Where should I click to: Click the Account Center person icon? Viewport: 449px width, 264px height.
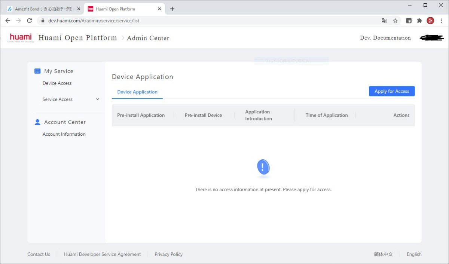(37, 122)
